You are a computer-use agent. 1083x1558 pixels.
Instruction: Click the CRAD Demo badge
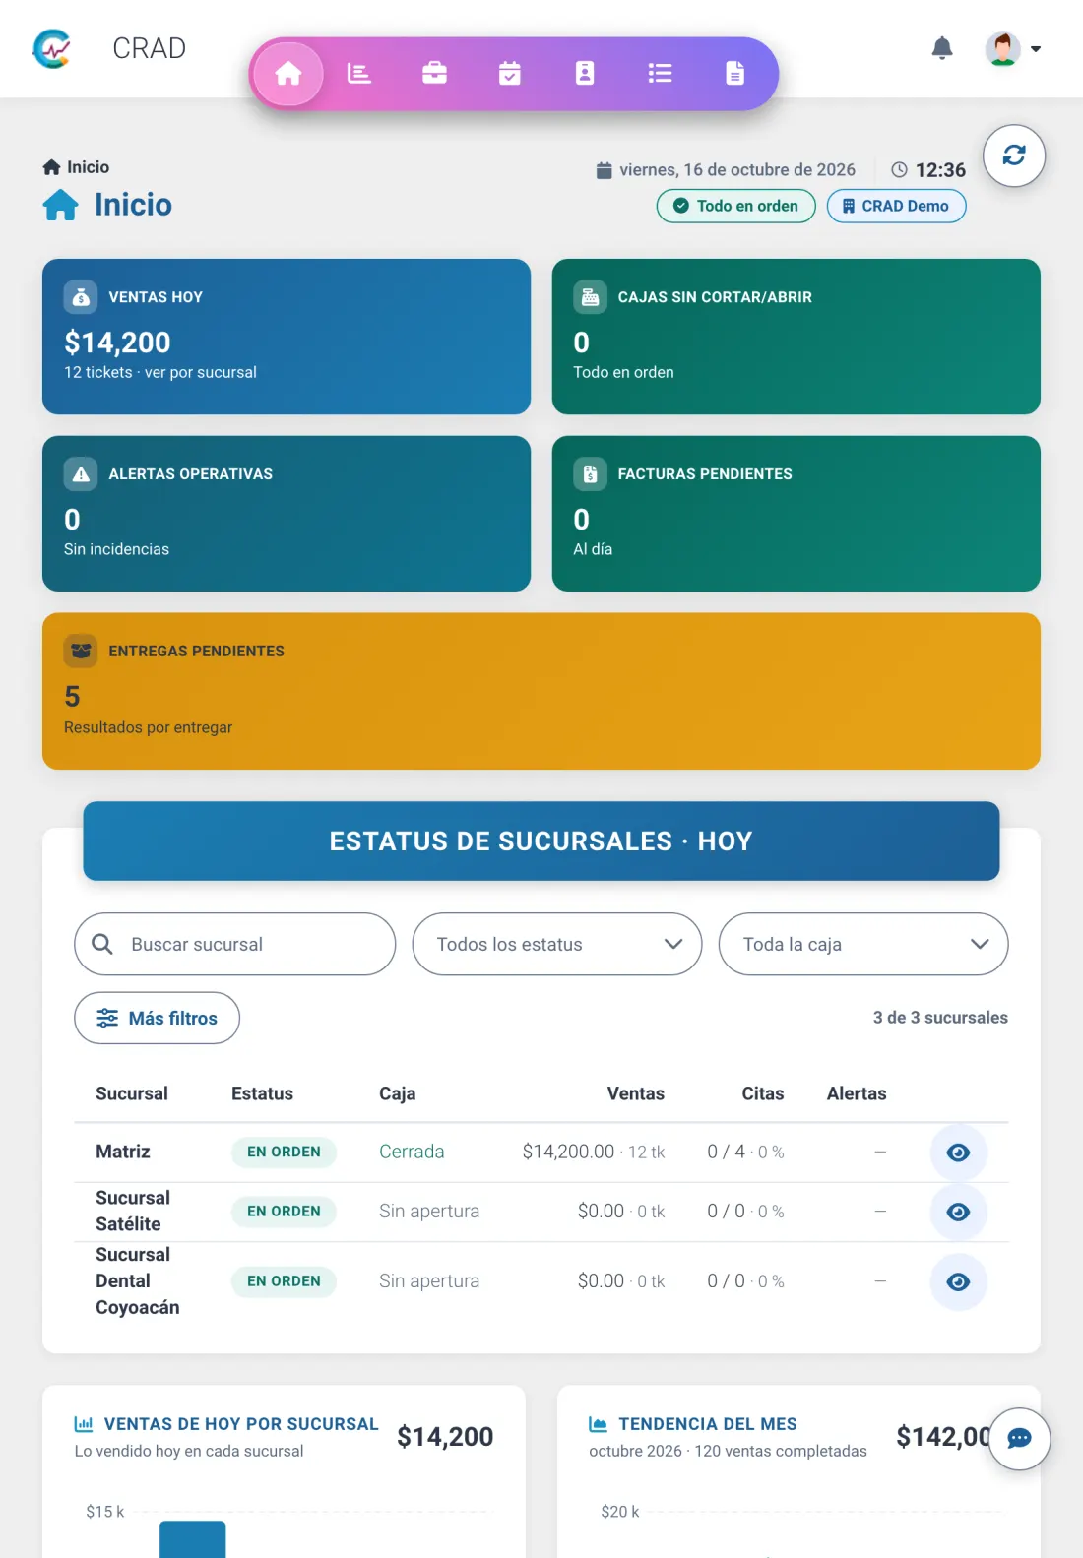[896, 206]
